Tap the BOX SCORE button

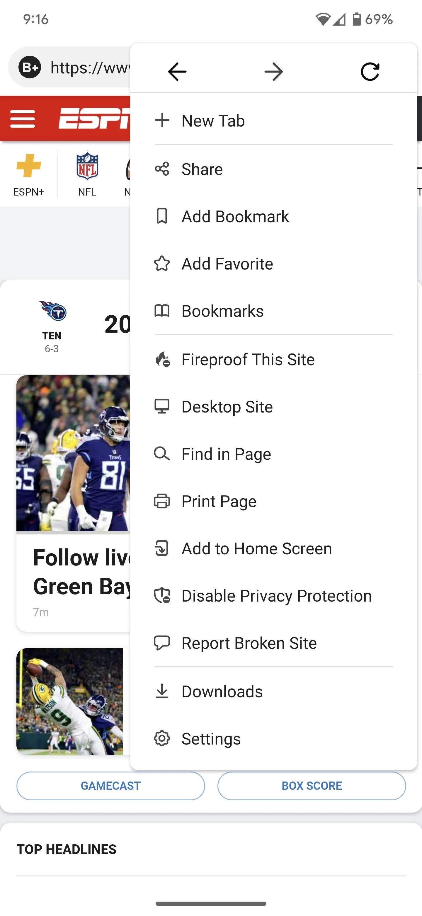pos(312,785)
